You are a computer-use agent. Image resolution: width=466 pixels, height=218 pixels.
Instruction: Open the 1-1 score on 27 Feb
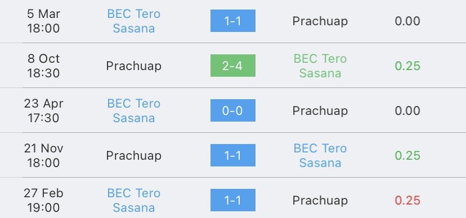[x=232, y=200]
